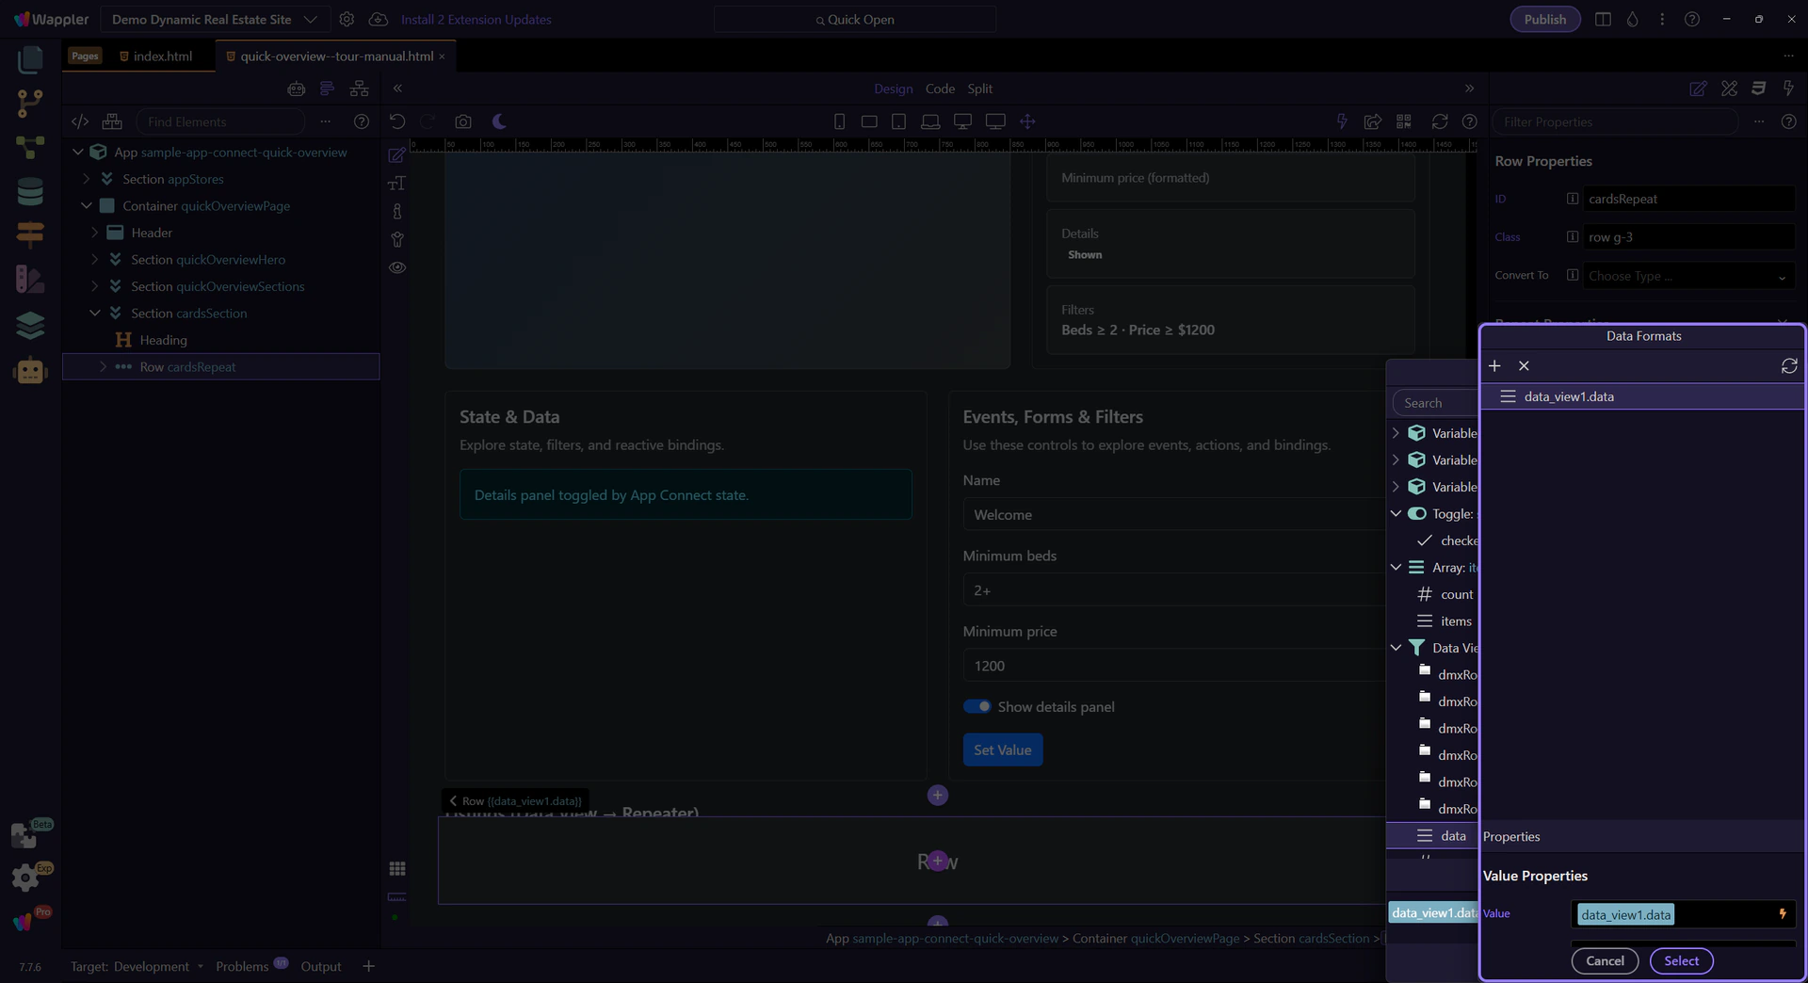Take a screenshot with the camera icon

(462, 121)
